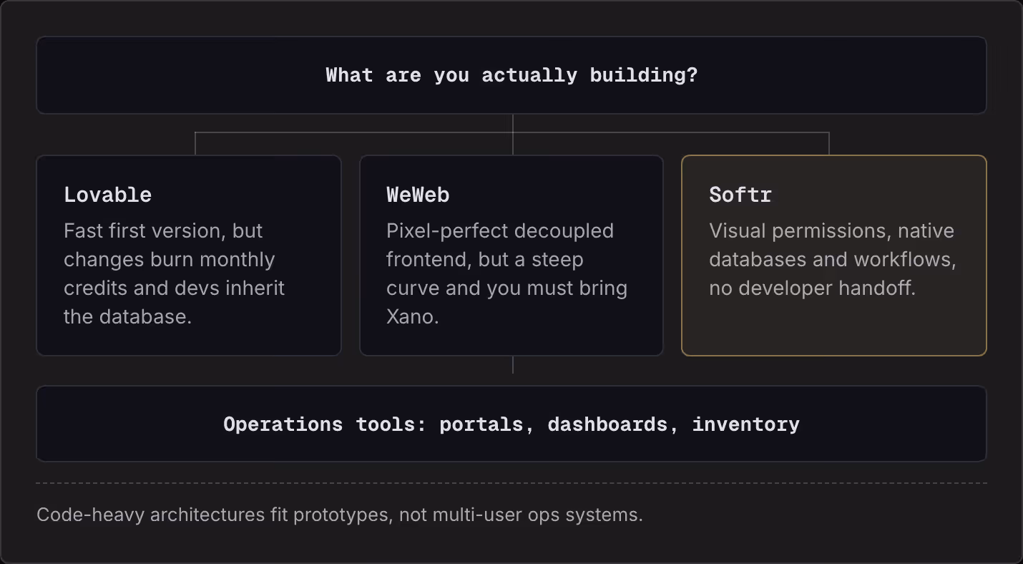Select the highlighted Softr card
1023x564 pixels.
(x=834, y=256)
